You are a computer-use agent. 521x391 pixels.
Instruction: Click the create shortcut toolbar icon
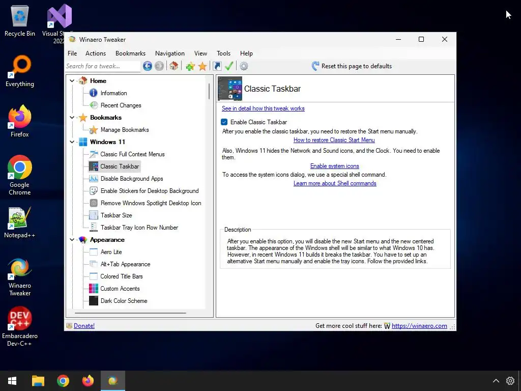217,66
